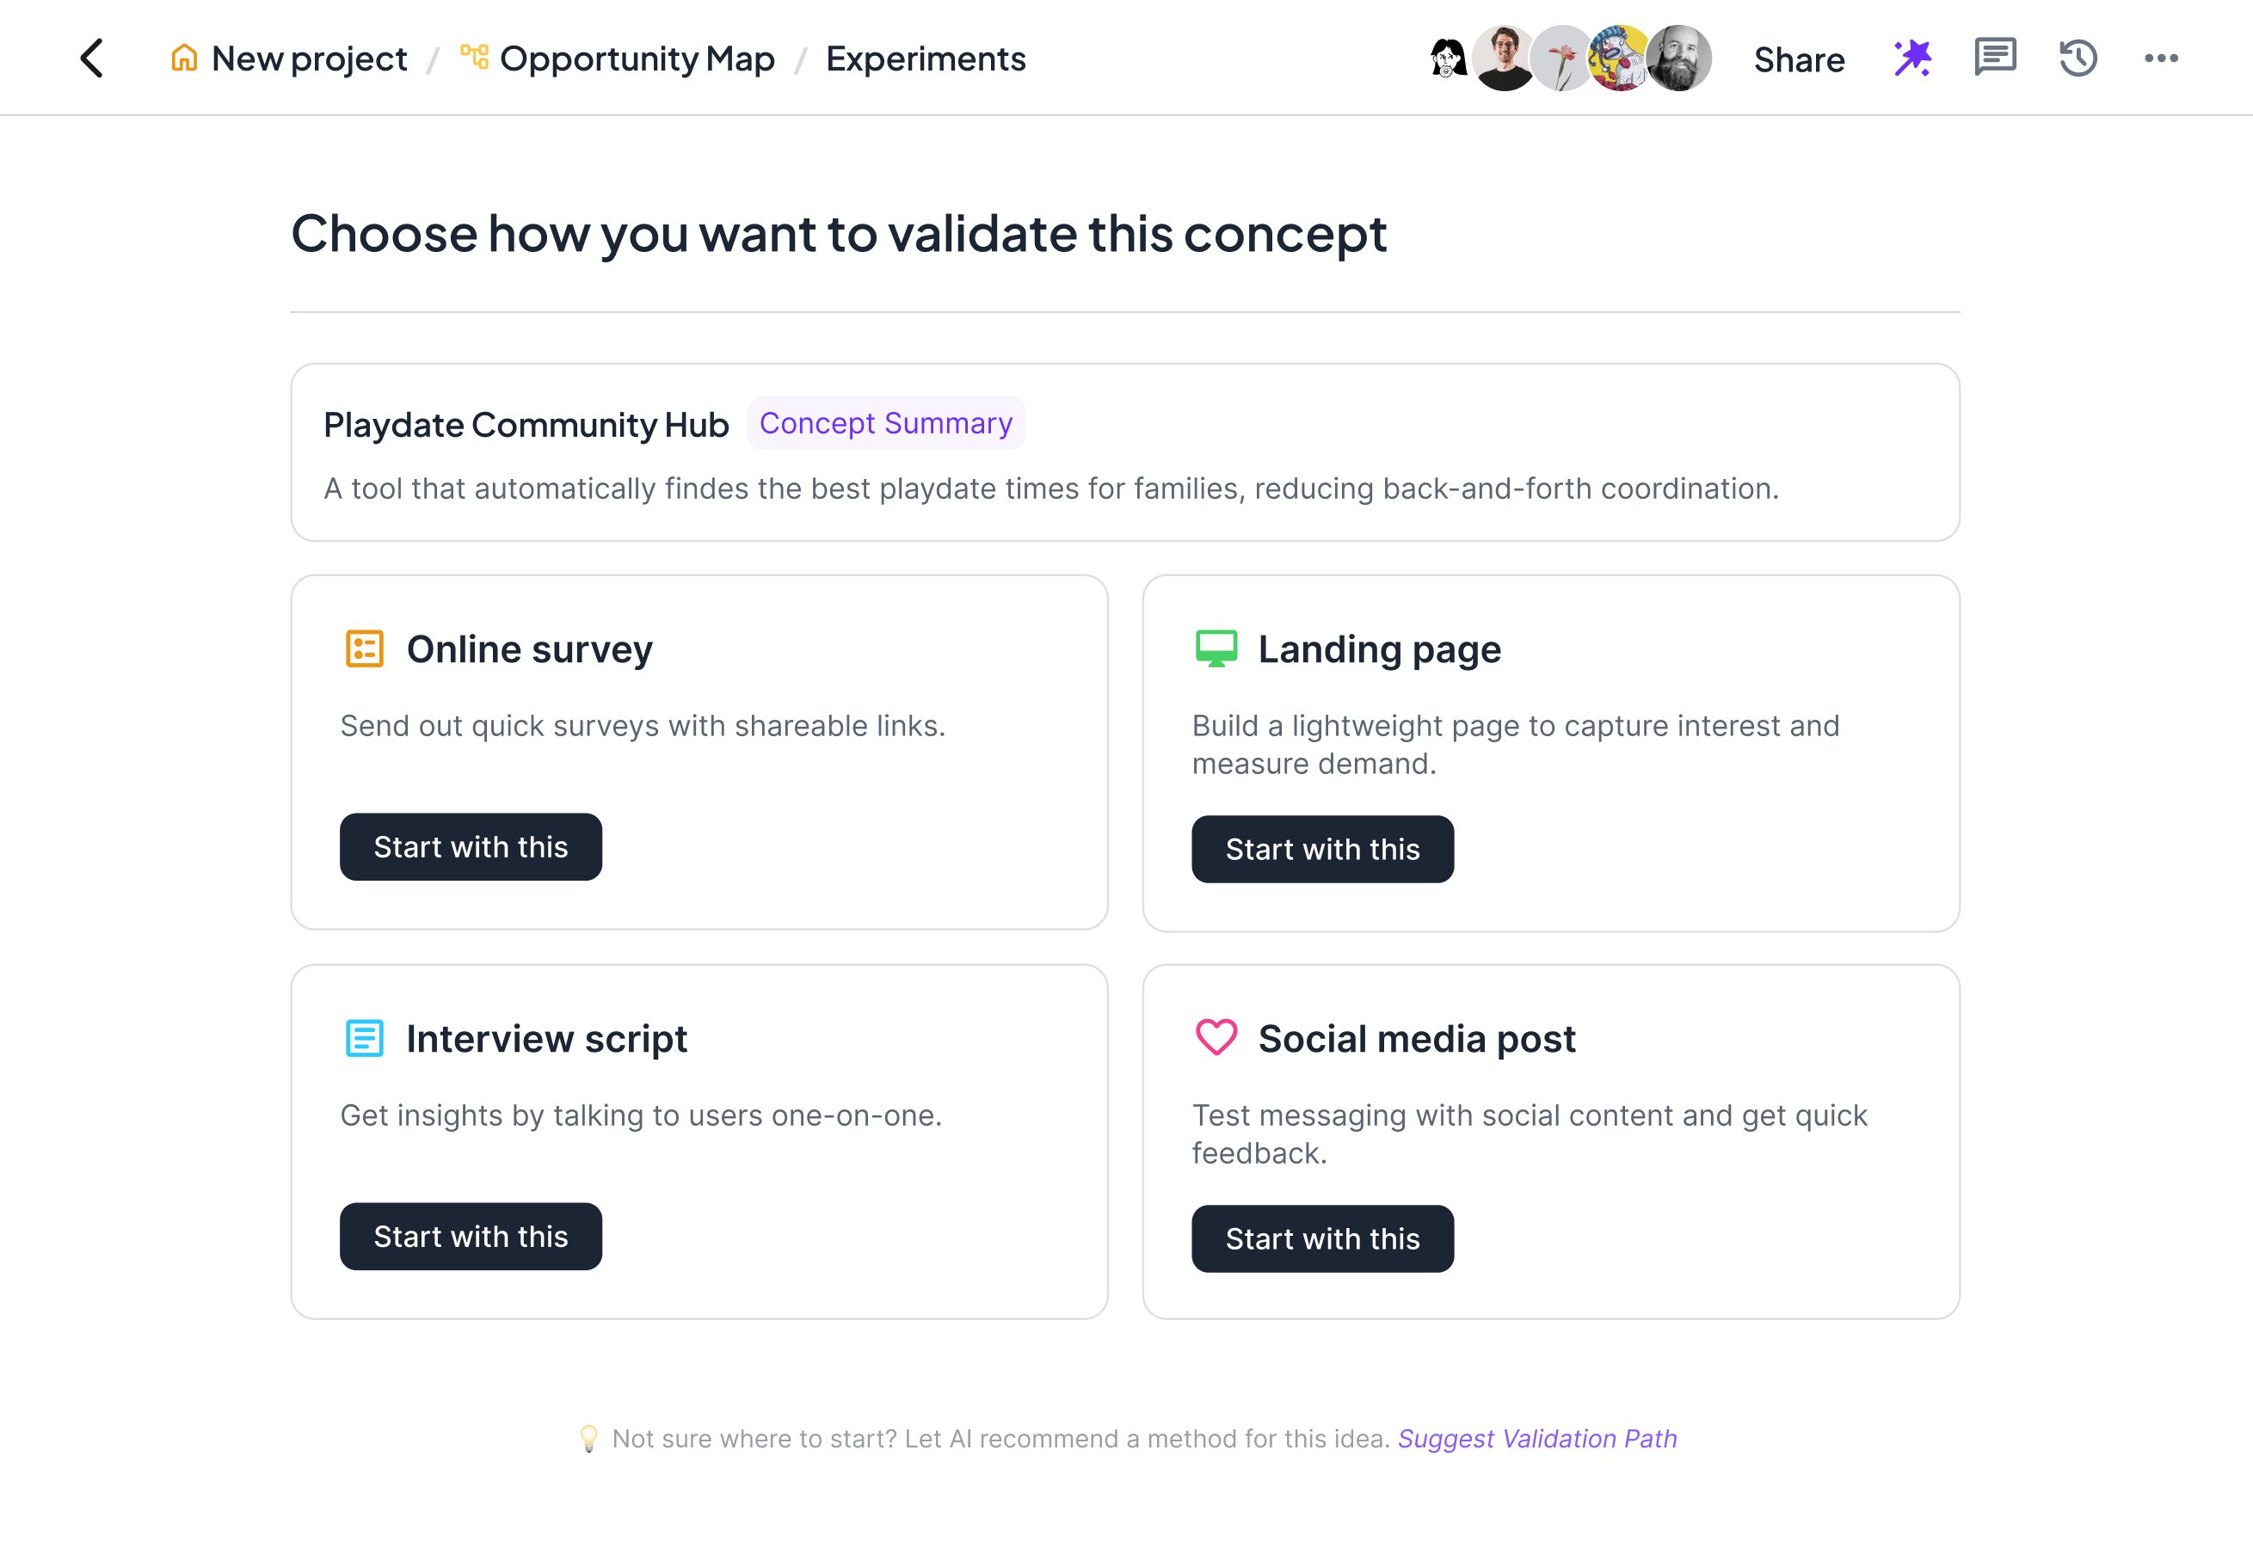Click the pink heart Social media icon
Screen dimensions: 2253x1548
click(1216, 1038)
